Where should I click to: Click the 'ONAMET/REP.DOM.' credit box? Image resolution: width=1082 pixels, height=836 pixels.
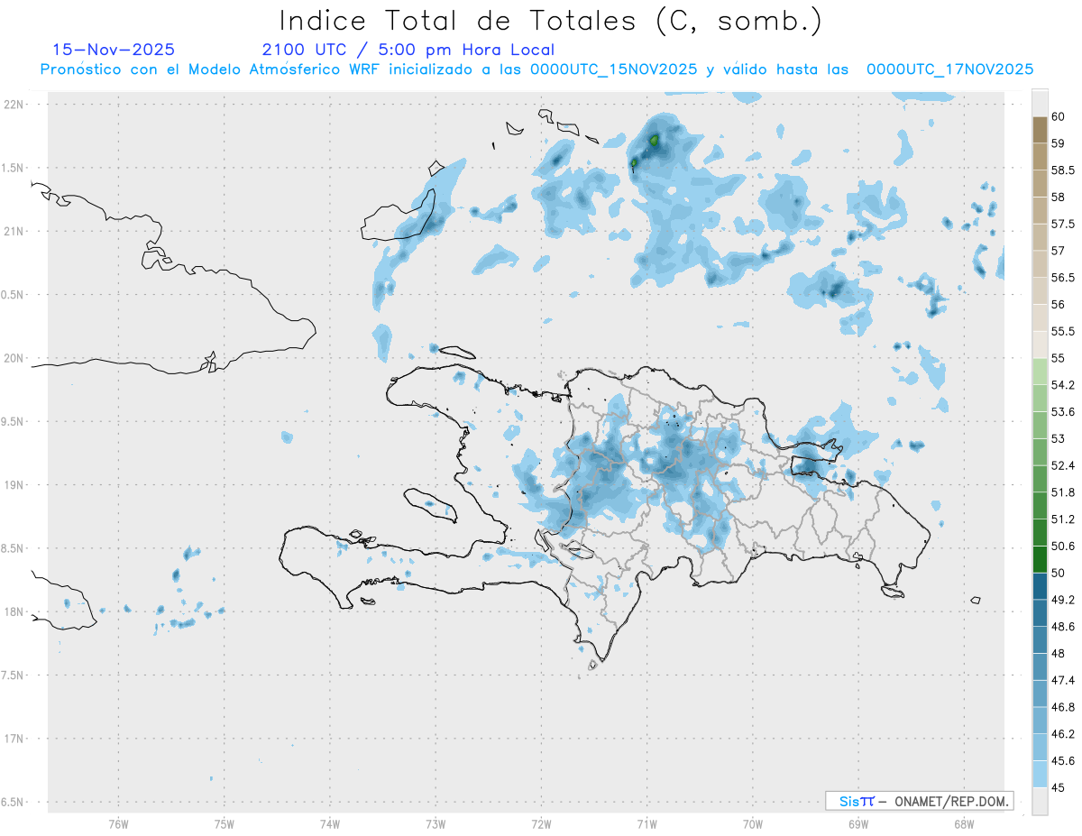(919, 801)
